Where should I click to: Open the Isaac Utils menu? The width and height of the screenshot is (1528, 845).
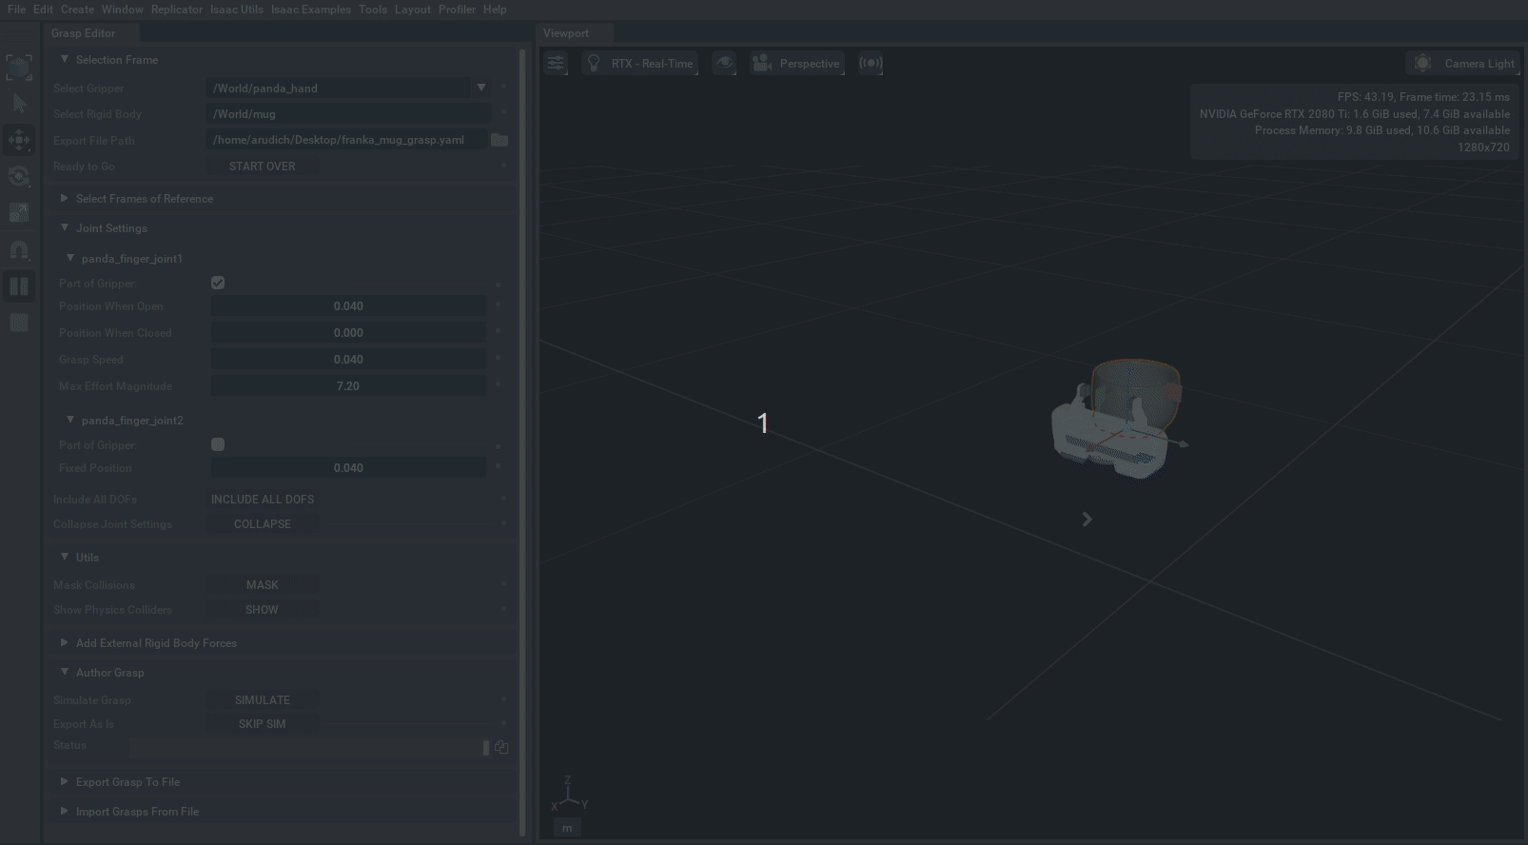[x=237, y=10]
